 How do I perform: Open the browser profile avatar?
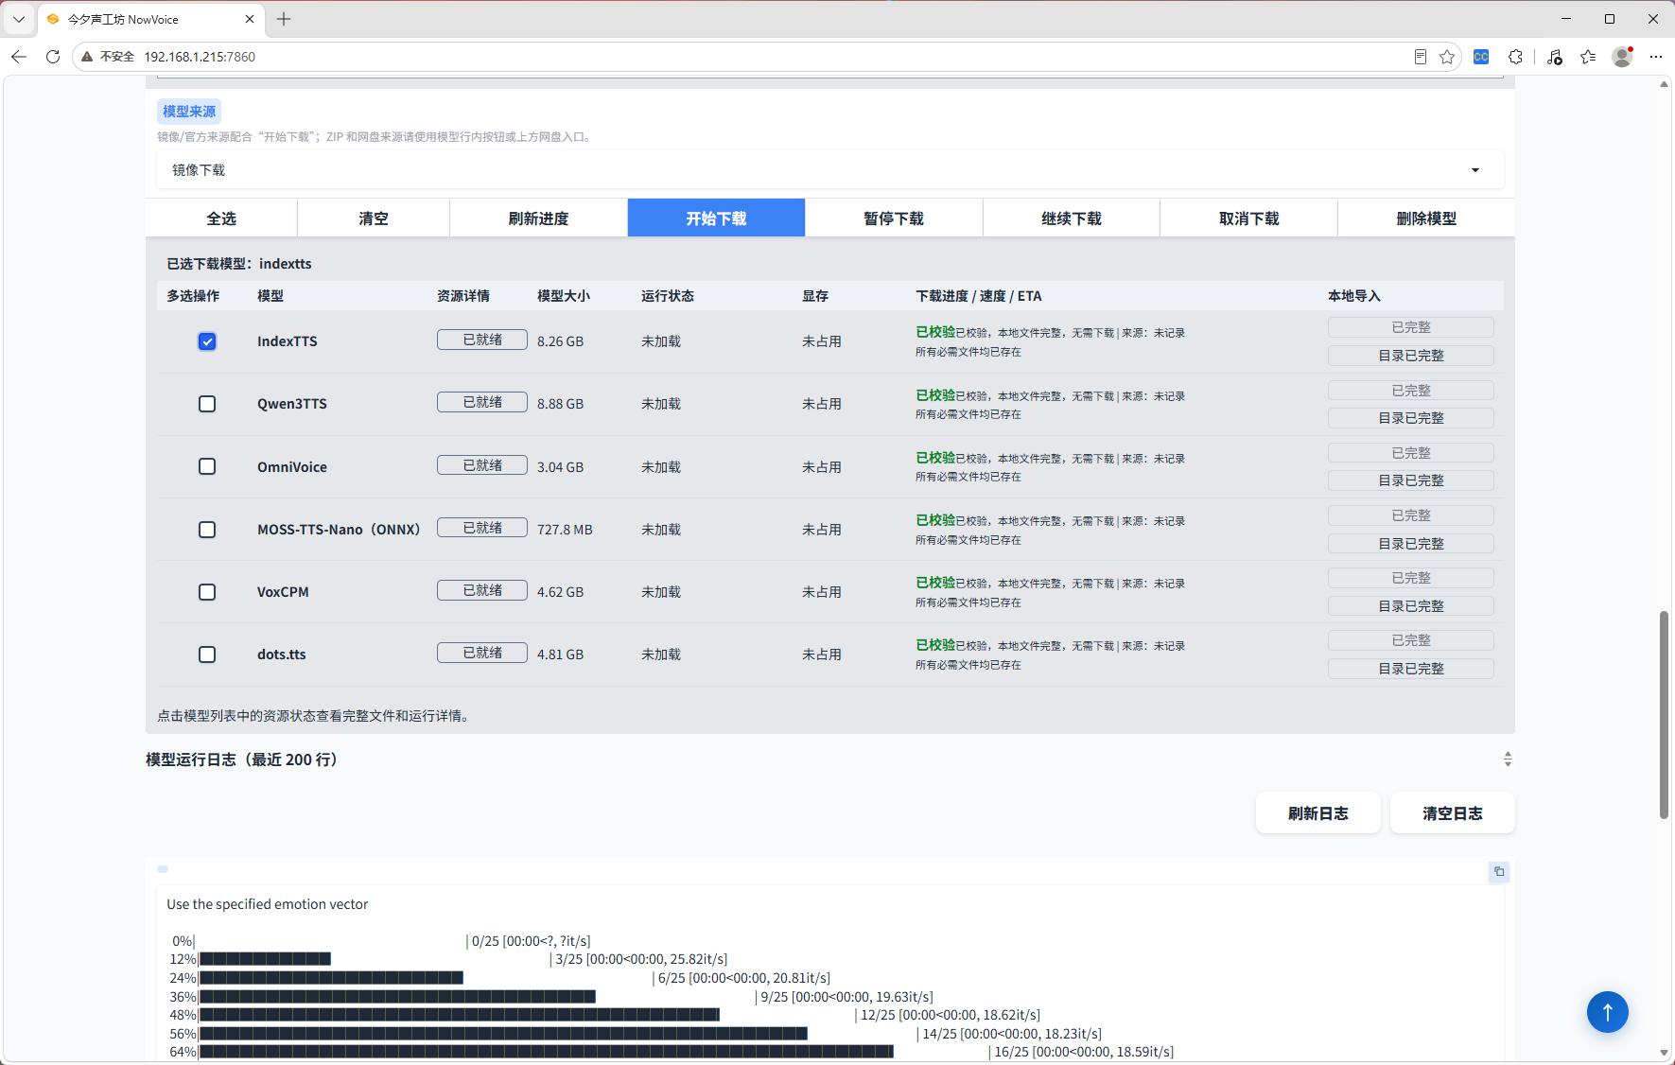pos(1622,57)
